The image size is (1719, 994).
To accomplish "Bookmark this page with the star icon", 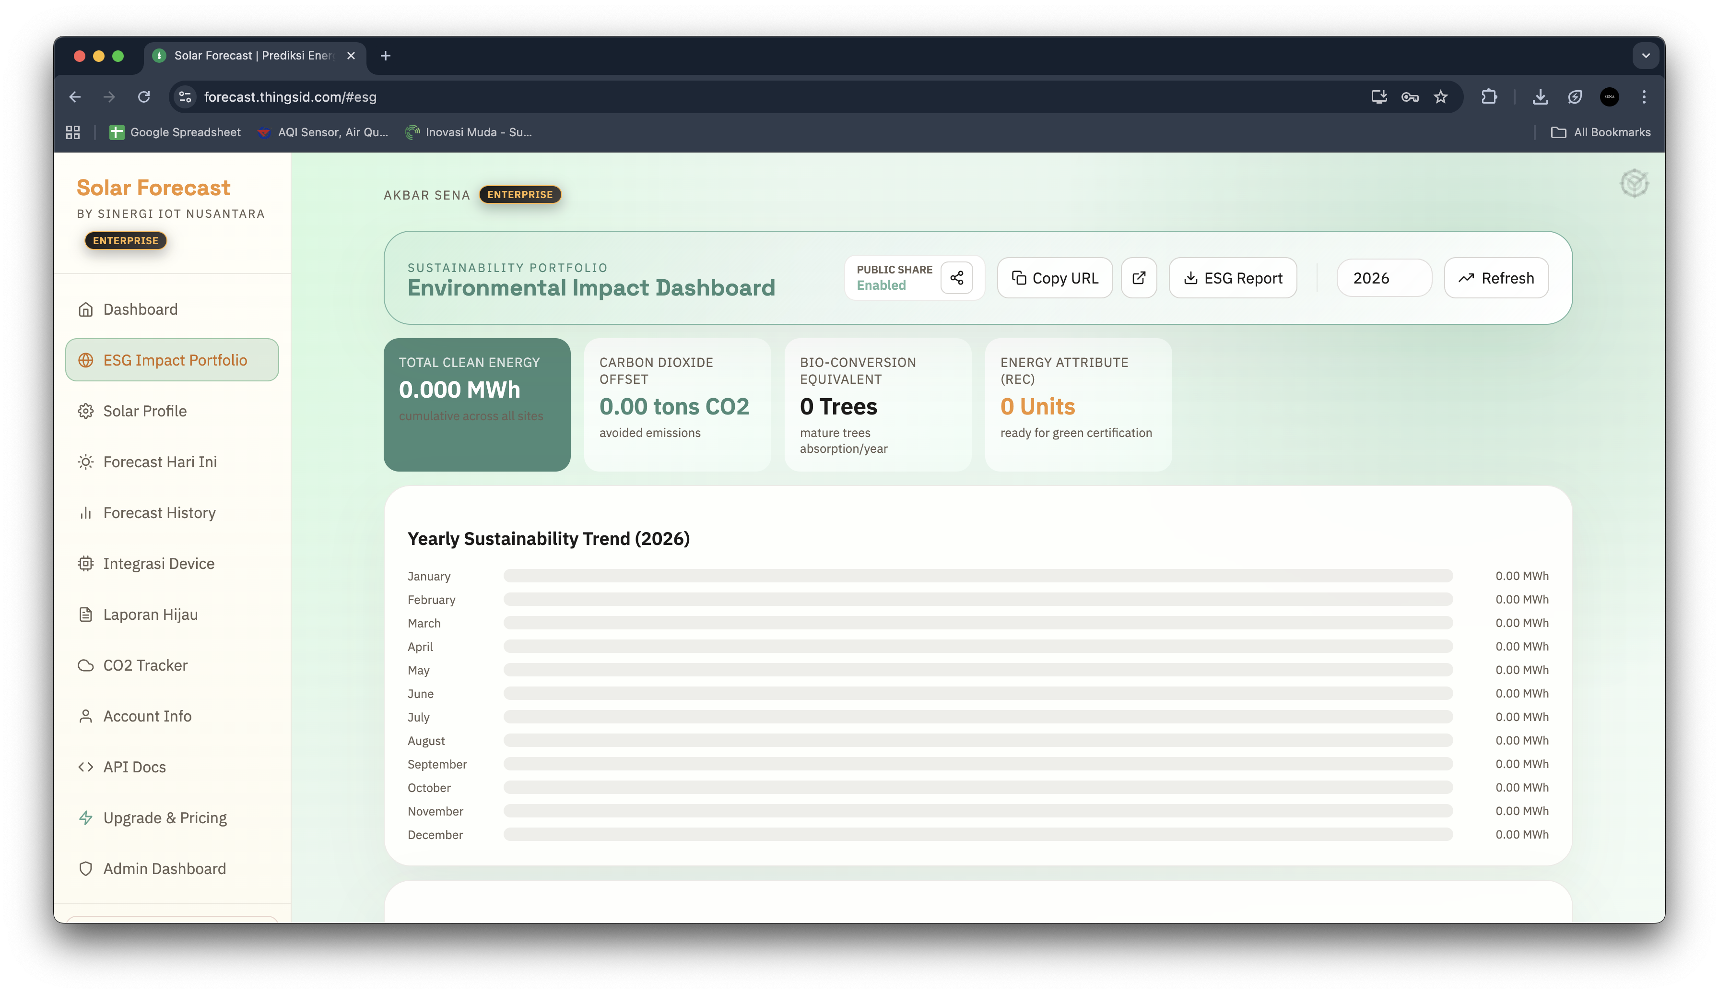I will (x=1441, y=97).
